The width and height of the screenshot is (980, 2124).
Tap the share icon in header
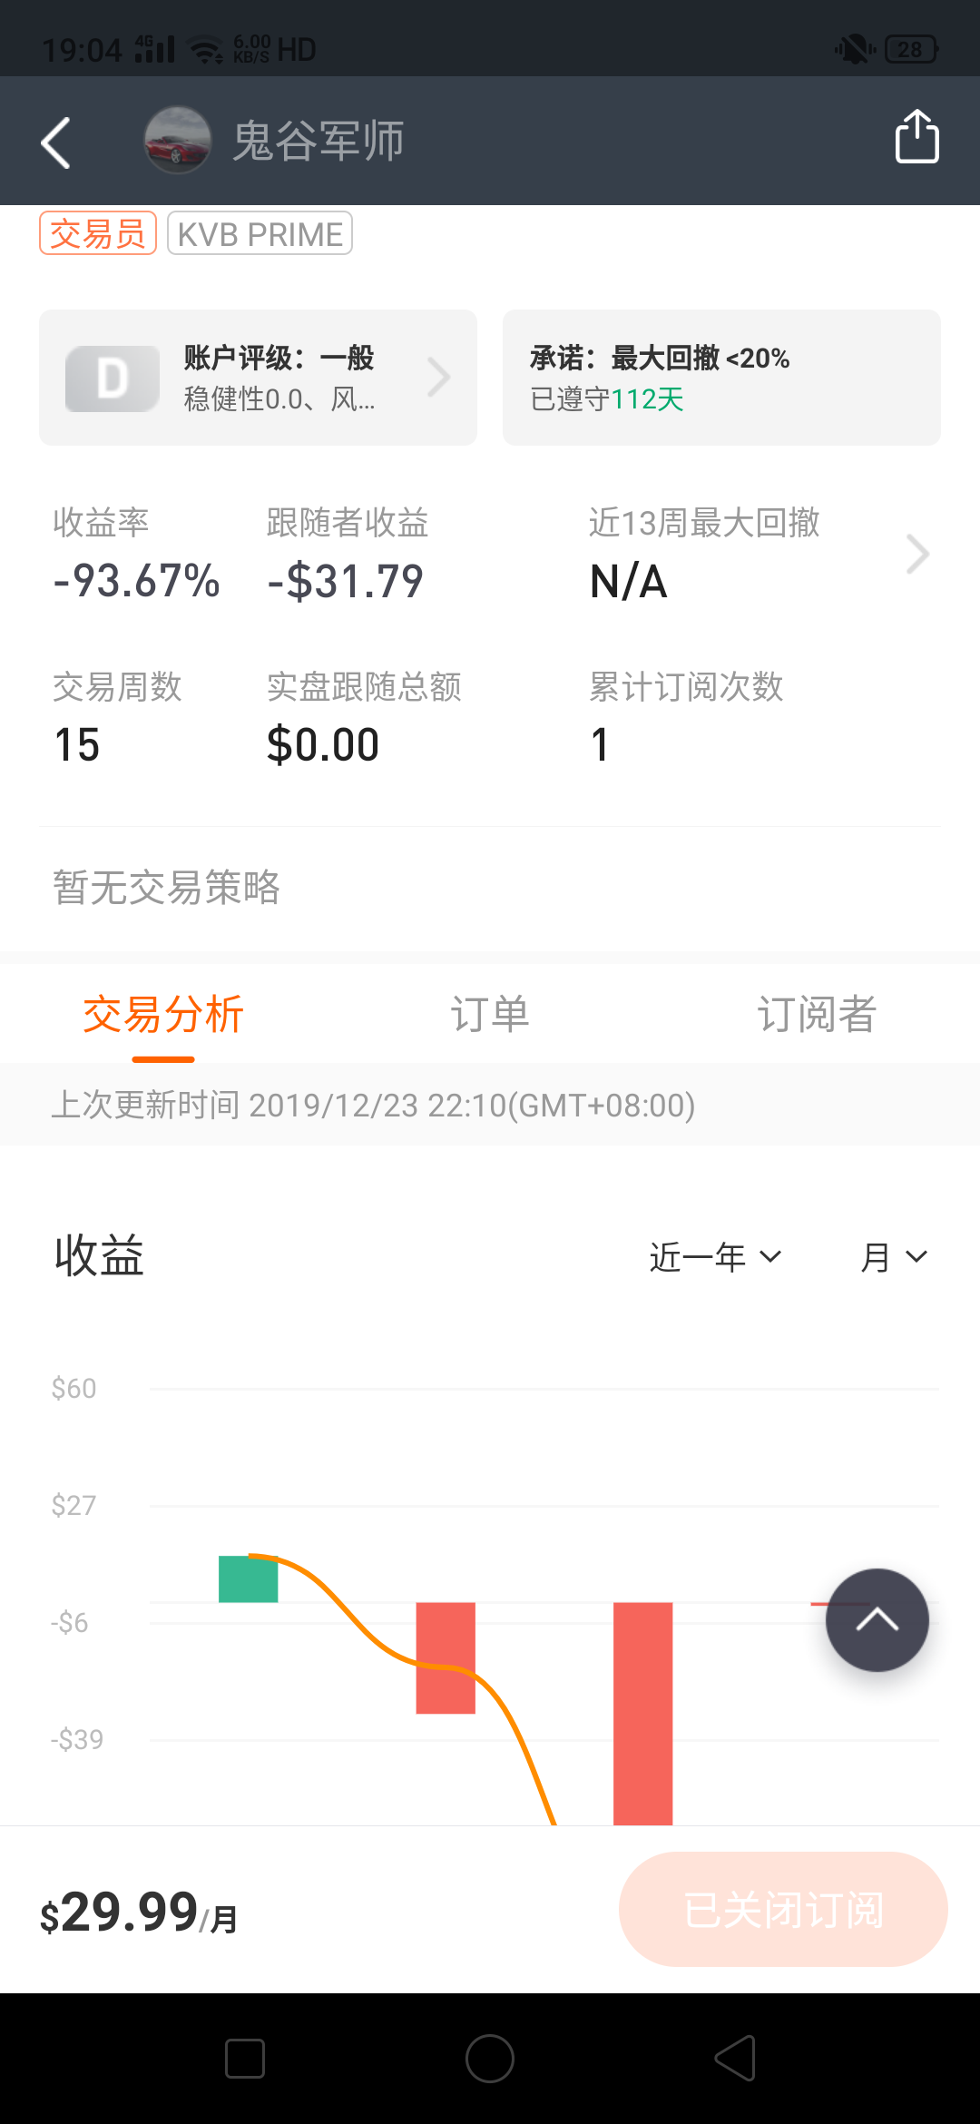[x=916, y=137]
